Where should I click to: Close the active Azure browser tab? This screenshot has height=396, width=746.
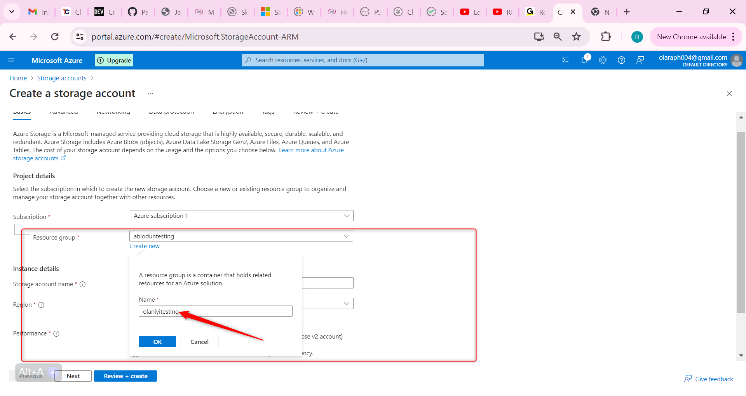573,12
